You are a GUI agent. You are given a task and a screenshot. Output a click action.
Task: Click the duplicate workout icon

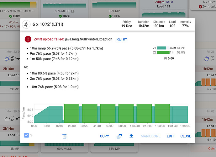pos(119,136)
